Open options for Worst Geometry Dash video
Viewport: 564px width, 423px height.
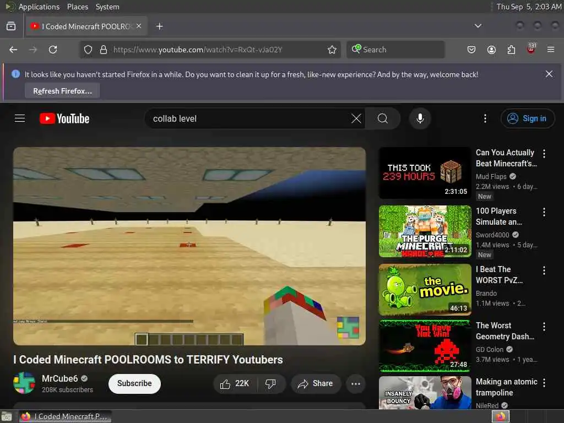pos(544,327)
